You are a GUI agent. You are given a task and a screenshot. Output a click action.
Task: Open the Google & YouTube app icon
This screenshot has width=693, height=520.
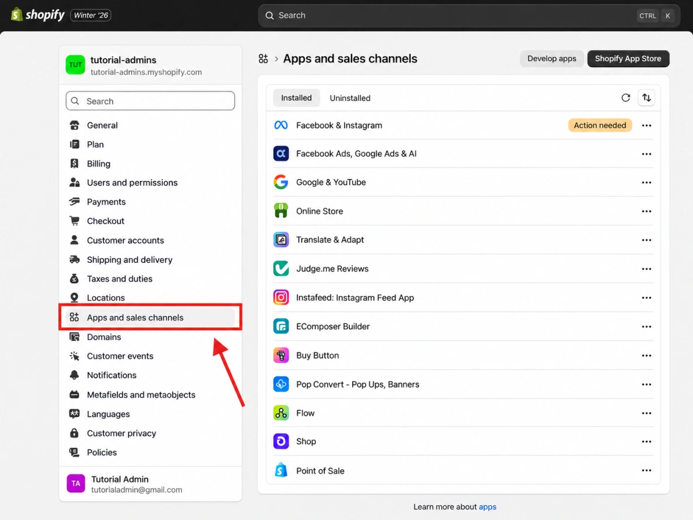tap(281, 182)
